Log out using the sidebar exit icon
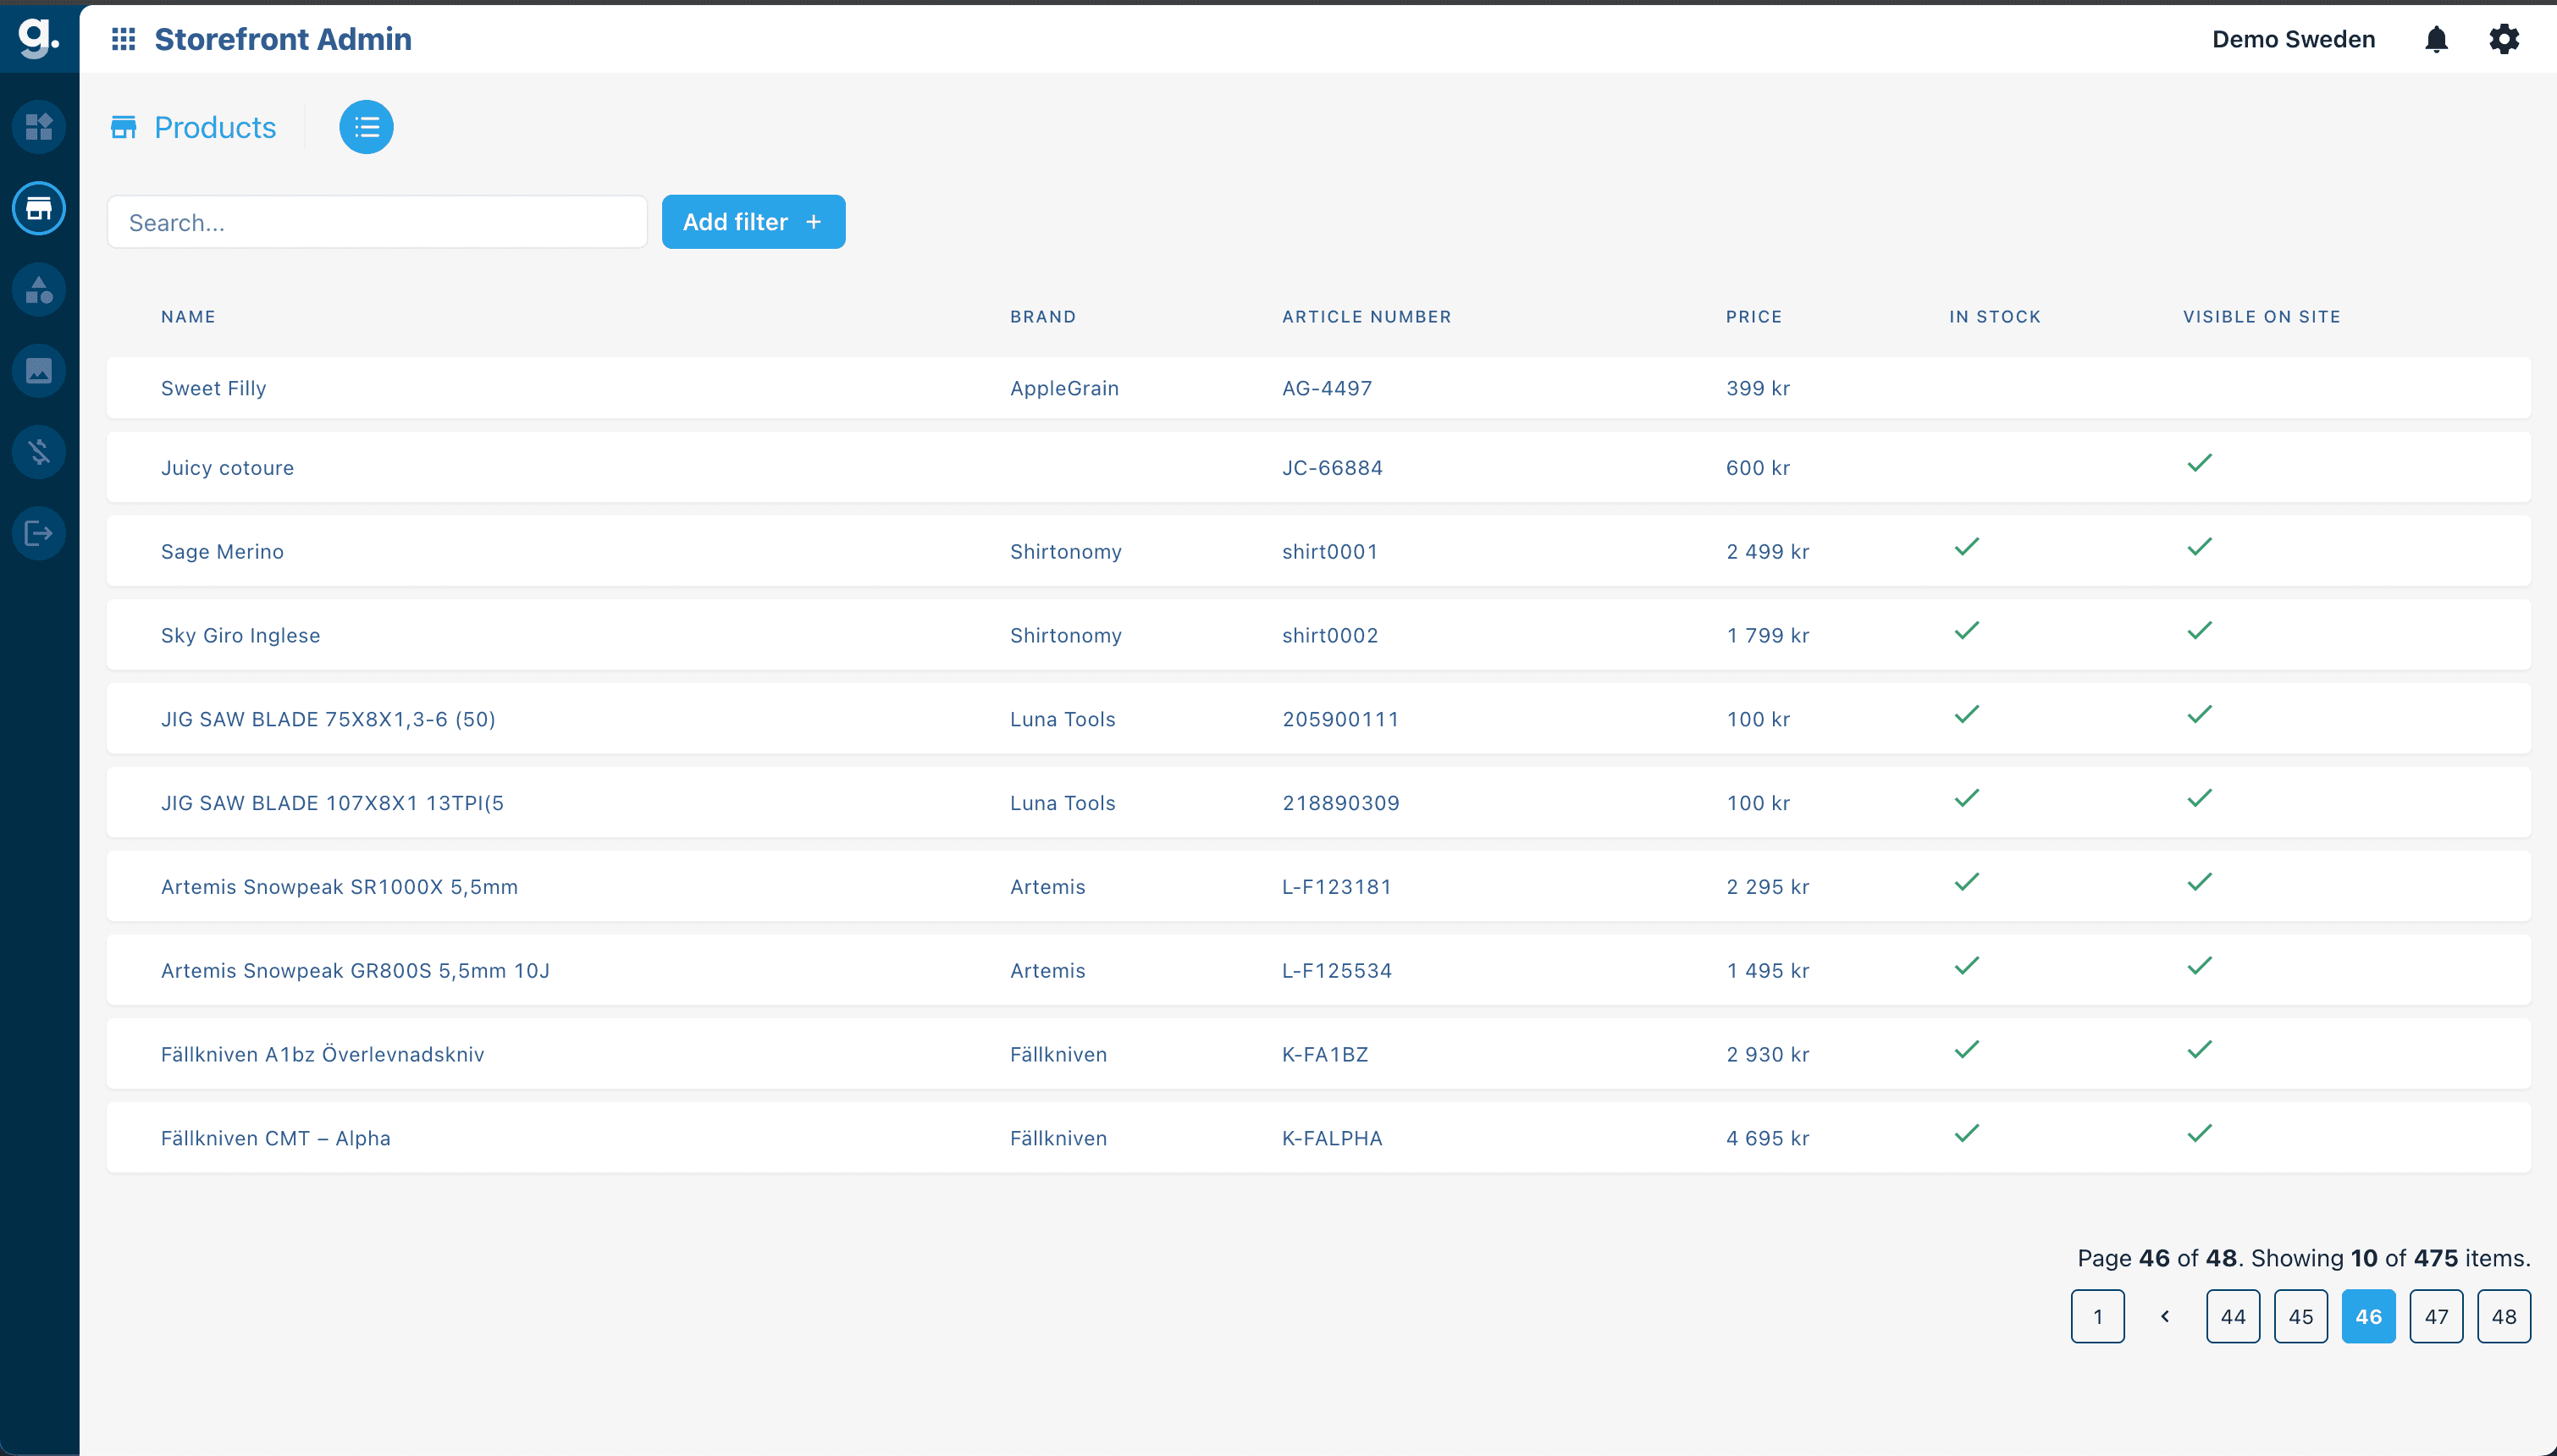 click(39, 533)
